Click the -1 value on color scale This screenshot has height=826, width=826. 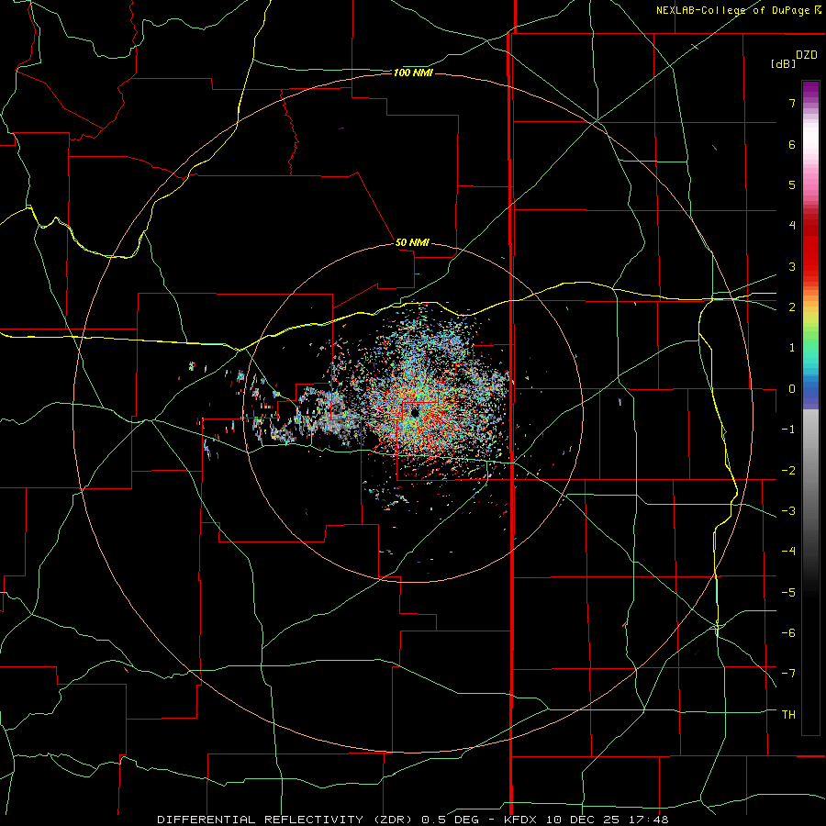pos(788,430)
